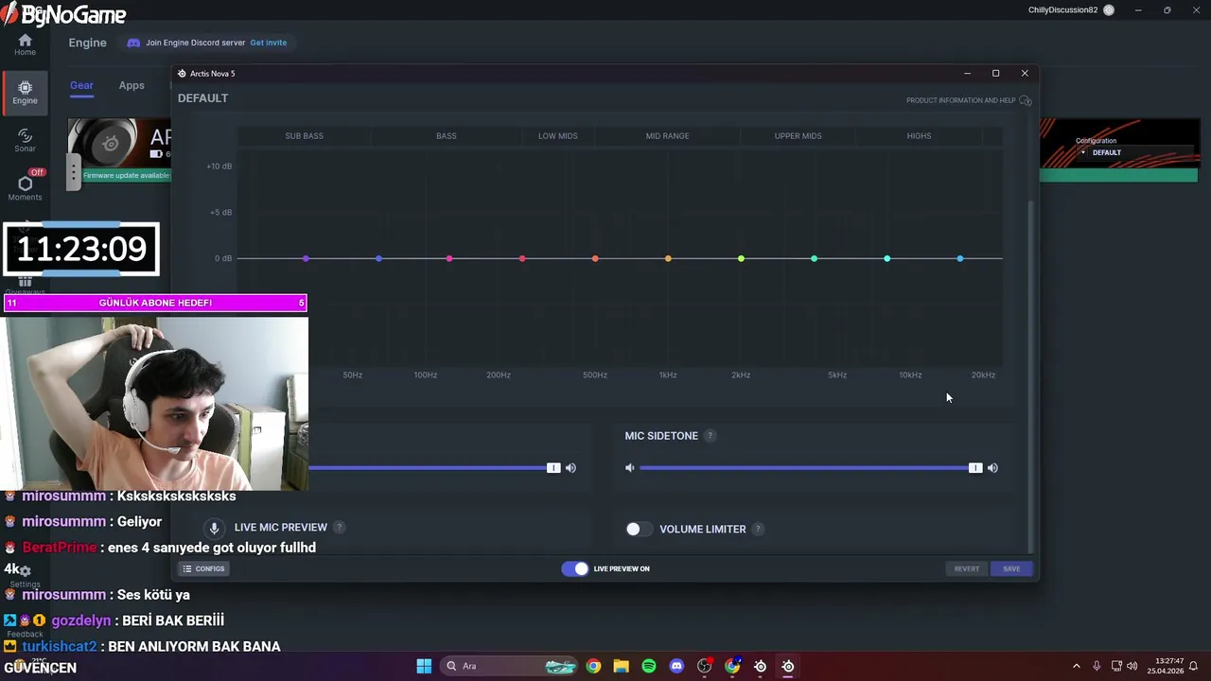
Task: Click the mic sidetone high-volume speaker icon
Action: click(992, 468)
